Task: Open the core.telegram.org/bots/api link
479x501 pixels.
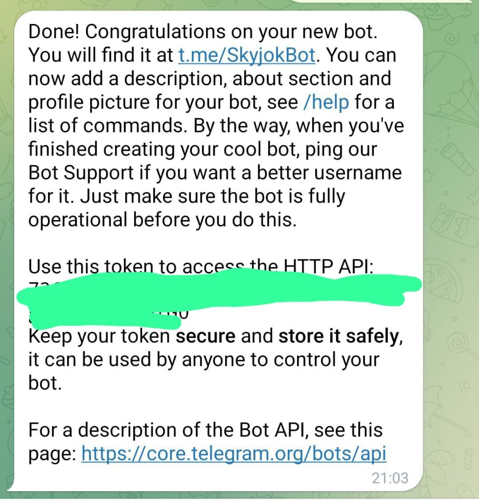Action: pos(234,453)
